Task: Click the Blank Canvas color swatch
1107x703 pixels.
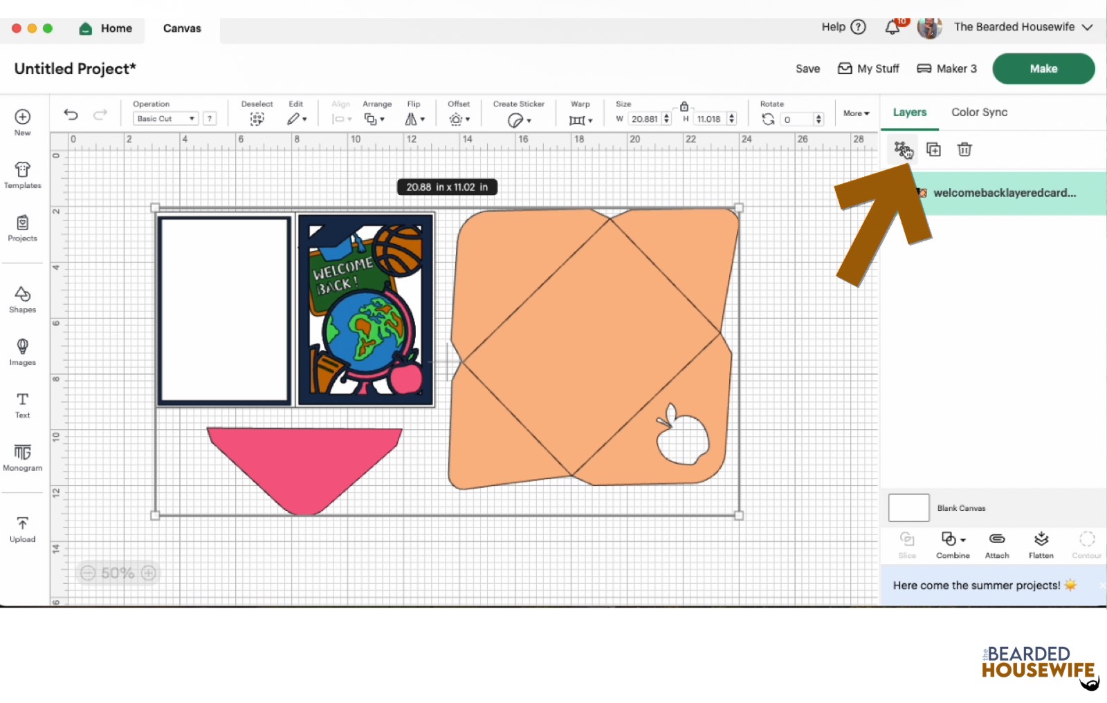Action: [x=908, y=507]
